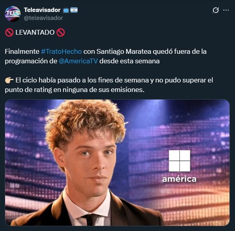The image size is (235, 231).
Task: Click the TV emoji beside Teleavisador
Action: coord(66,10)
